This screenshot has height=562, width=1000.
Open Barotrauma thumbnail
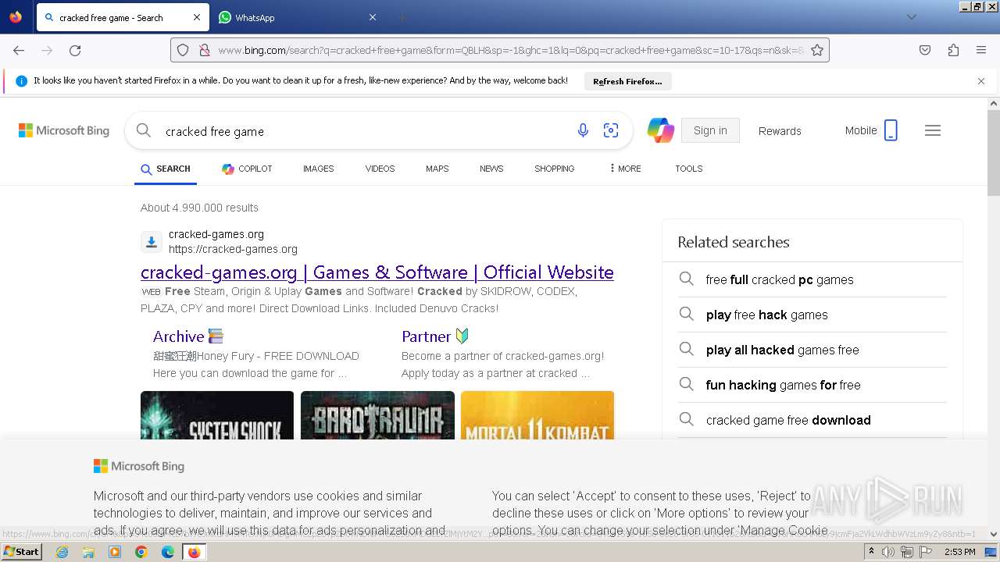tap(377, 415)
